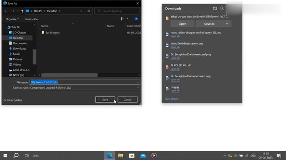This screenshot has height=160, width=286.
Task: Open Microsoft Store from taskbar
Action: tap(132, 156)
